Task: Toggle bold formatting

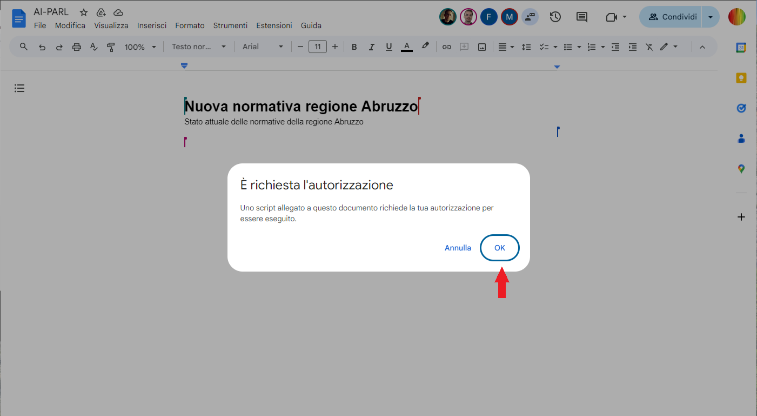Action: click(x=354, y=47)
